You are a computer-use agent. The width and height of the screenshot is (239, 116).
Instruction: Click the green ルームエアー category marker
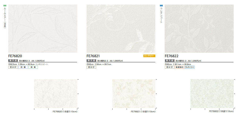point(5,5)
